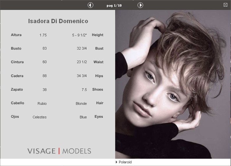Click the shoe size '7.5'
The height and width of the screenshot is (166, 231).
tap(84, 90)
